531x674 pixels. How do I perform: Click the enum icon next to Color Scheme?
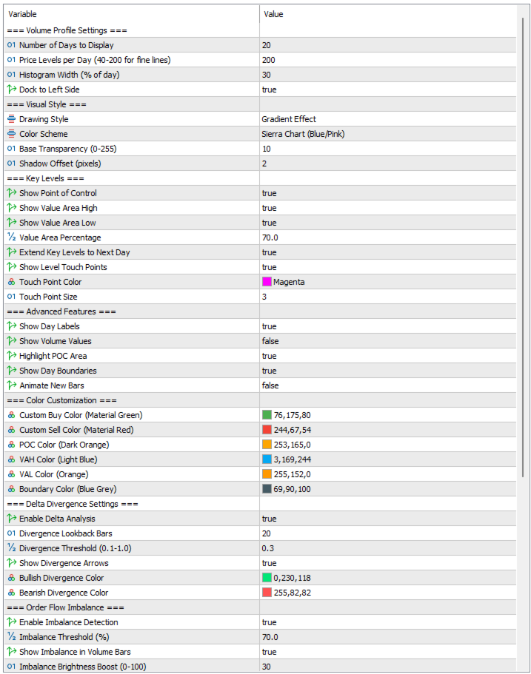click(x=11, y=134)
